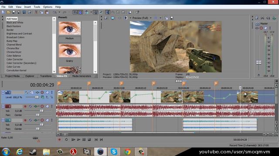The image size is (279, 156).
Task: Go to start of project
Action: pyautogui.click(x=96, y=140)
